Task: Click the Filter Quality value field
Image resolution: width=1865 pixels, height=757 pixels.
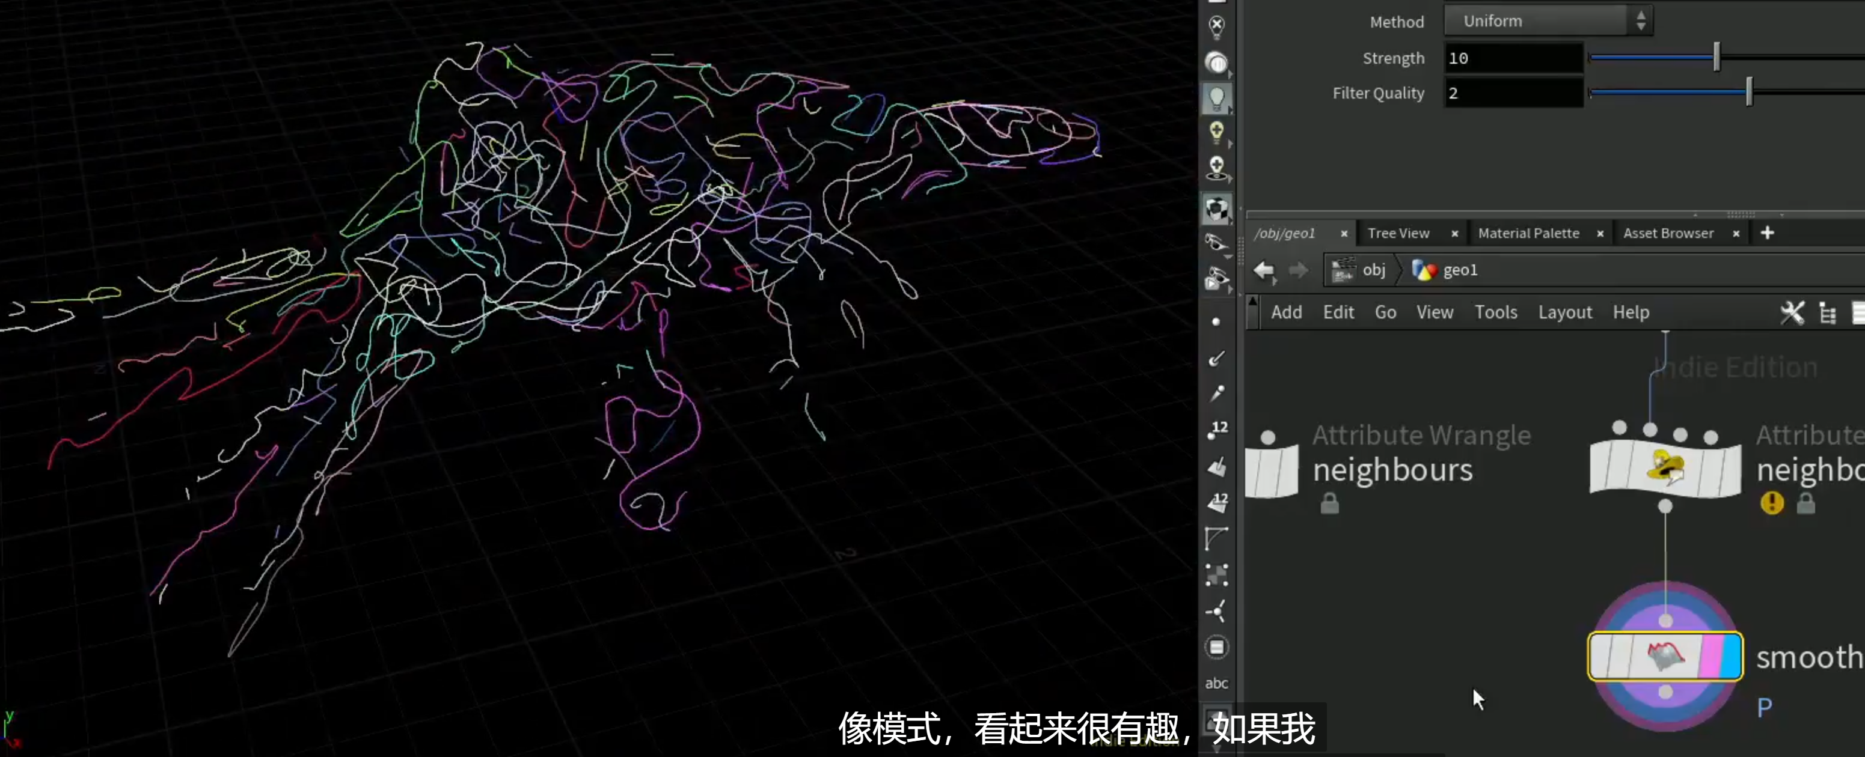Action: (x=1514, y=93)
